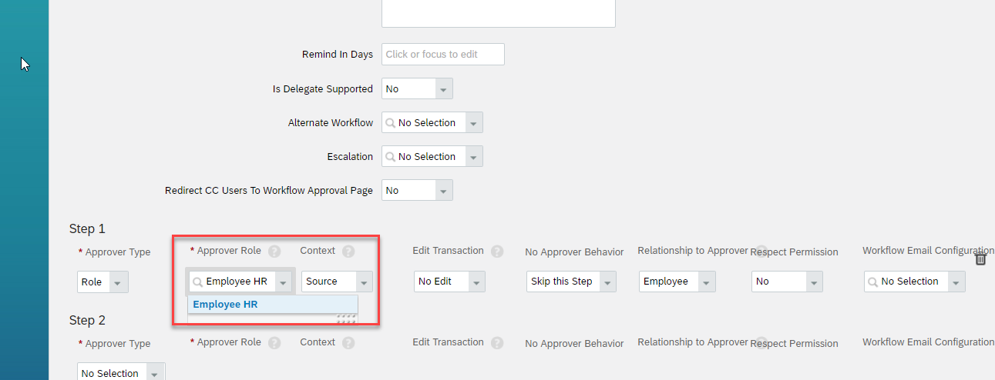
Task: Open the help icon beside Step 1 Edit Transaction
Action: point(497,252)
